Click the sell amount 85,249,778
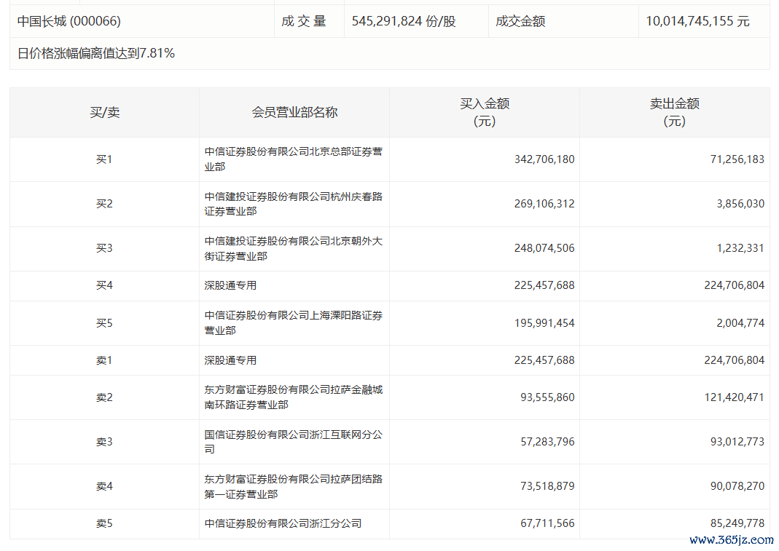 click(x=737, y=523)
